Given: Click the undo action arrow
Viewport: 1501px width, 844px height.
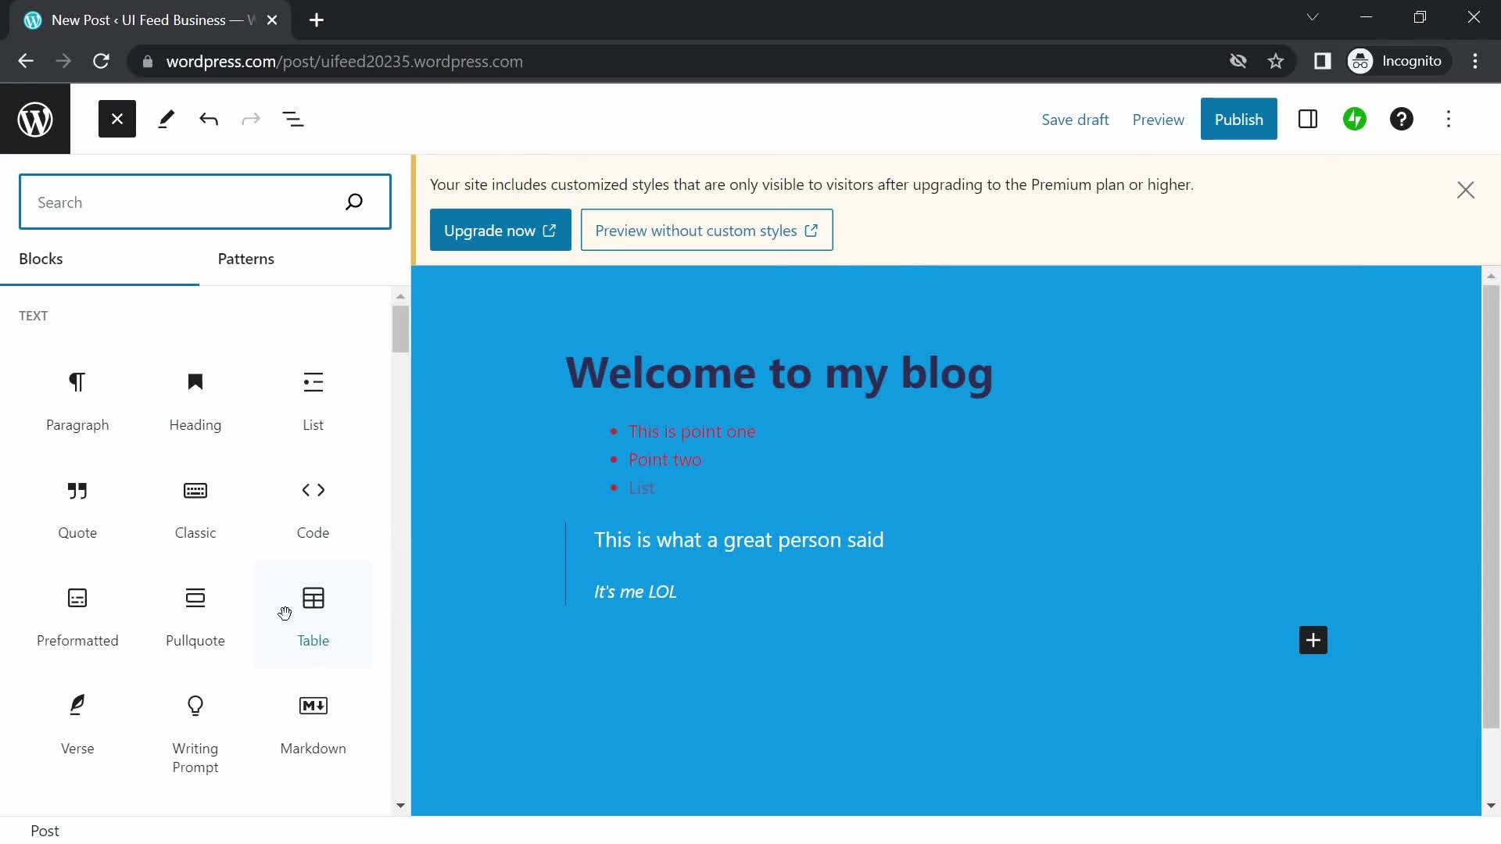Looking at the screenshot, I should point(208,119).
